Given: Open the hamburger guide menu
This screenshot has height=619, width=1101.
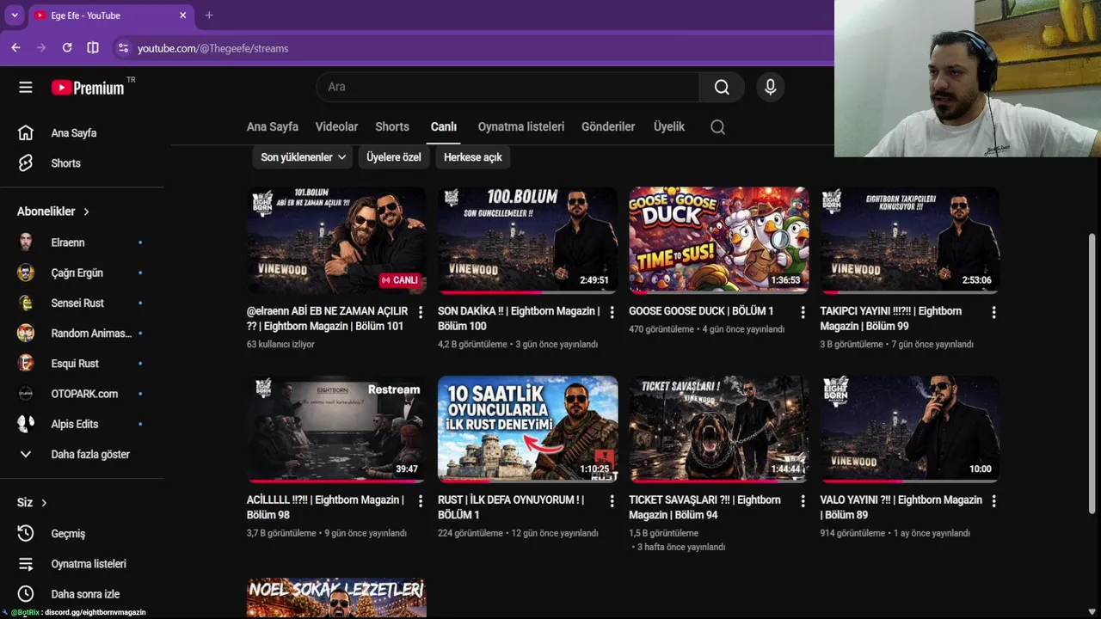Looking at the screenshot, I should click(26, 87).
